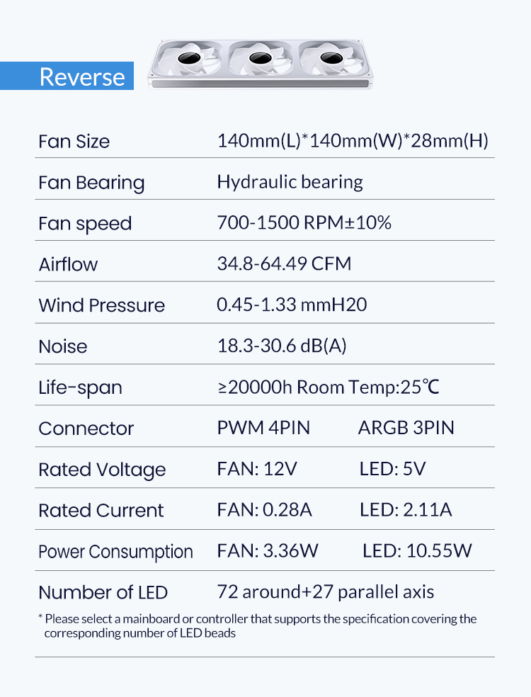Click the LED: 10.55W power value
Viewport: 531px width, 697px height.
pos(417,551)
